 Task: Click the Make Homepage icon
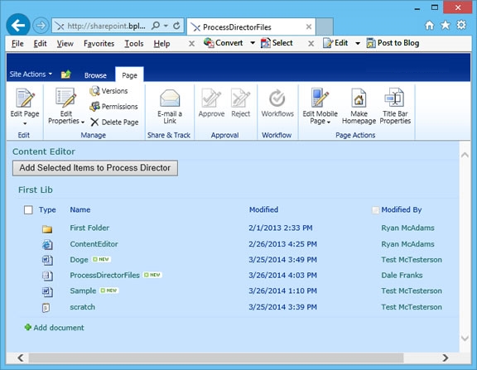(359, 98)
